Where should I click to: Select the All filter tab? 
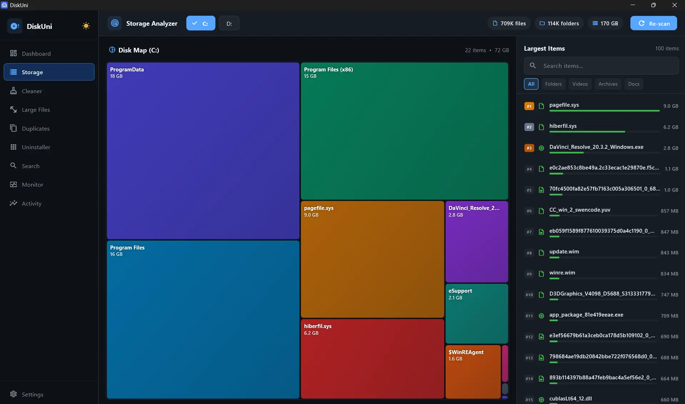(531, 84)
